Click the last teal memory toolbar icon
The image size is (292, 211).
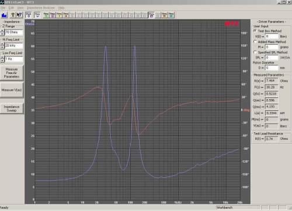click(x=171, y=15)
